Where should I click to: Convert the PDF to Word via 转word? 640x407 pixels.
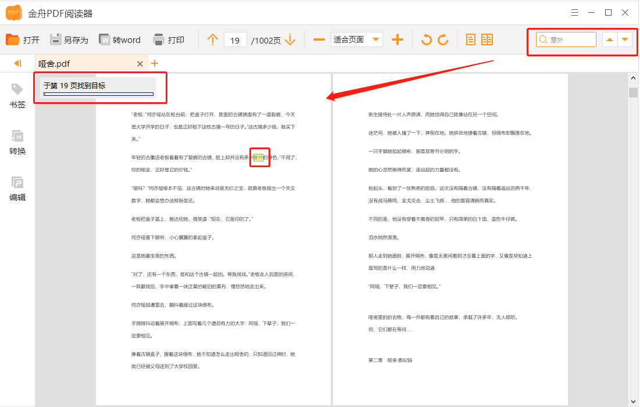(121, 39)
